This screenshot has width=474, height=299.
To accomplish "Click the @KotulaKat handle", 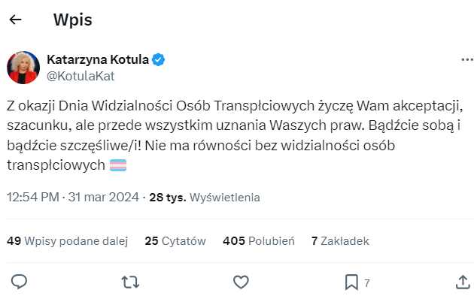I will coord(81,76).
